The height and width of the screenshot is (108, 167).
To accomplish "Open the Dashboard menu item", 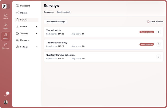I will tap(26, 6).
